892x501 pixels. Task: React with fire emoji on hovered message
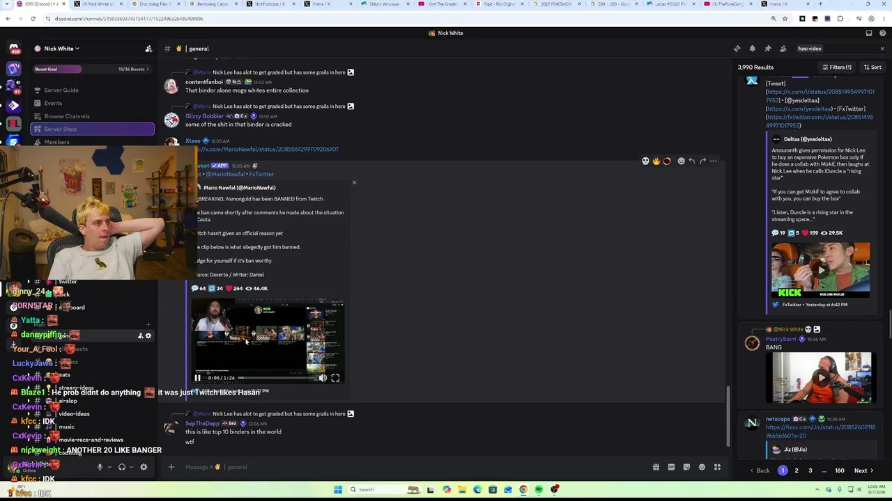point(656,161)
